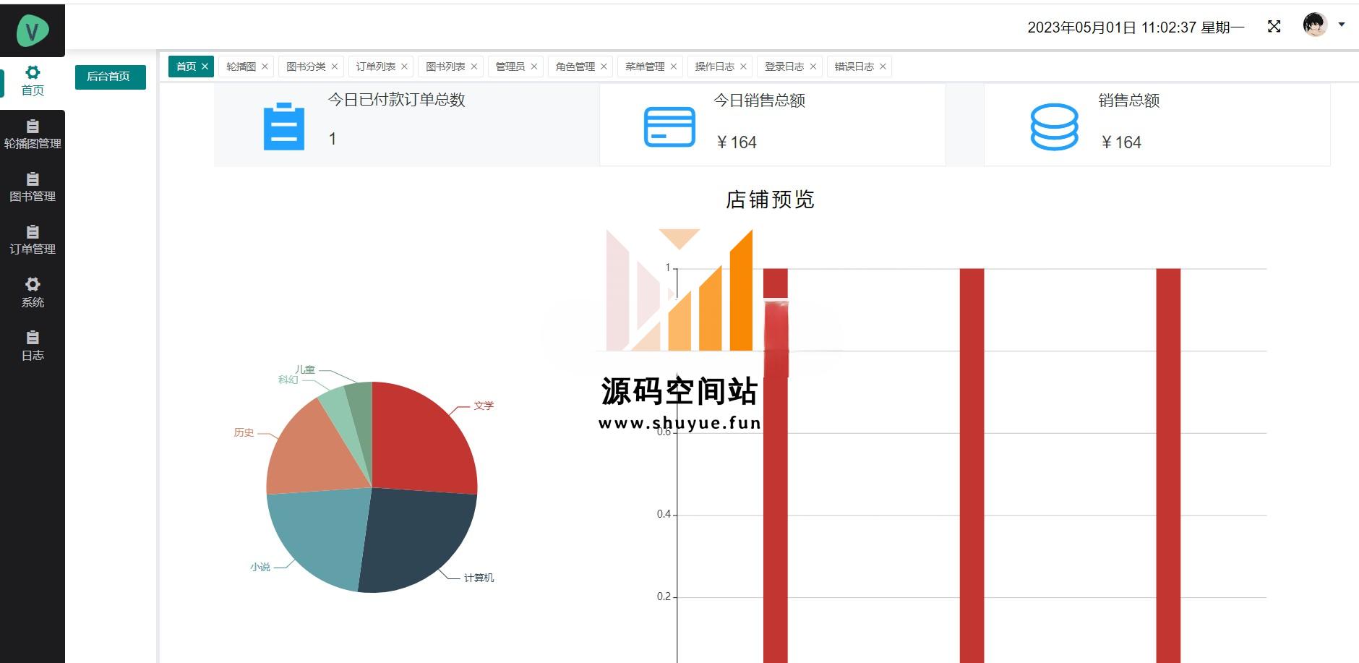This screenshot has width=1359, height=663.
Task: Click the 后台首页 button
Action: point(110,77)
